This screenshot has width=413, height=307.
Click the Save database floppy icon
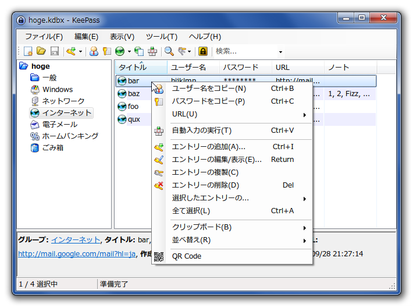[55, 51]
